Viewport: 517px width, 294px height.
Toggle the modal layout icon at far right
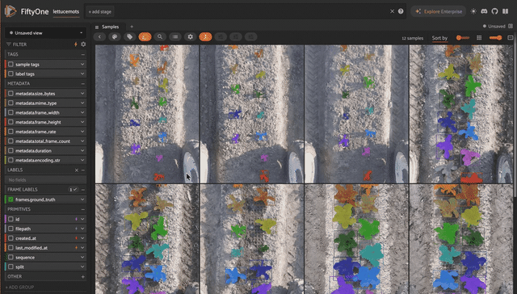point(511,38)
